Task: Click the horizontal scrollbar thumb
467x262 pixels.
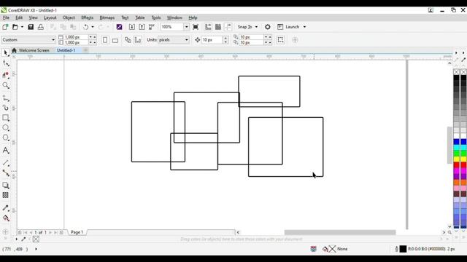Action: point(340,232)
